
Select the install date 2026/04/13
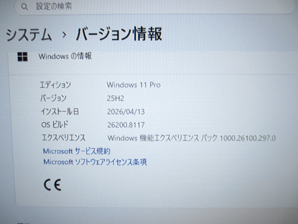pos(126,112)
